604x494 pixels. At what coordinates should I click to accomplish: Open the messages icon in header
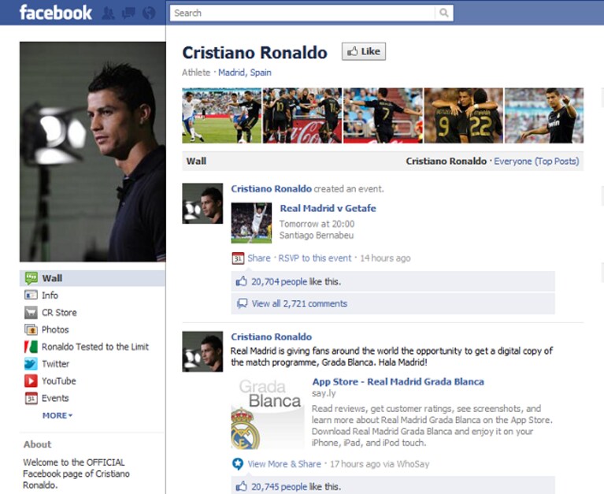(128, 13)
